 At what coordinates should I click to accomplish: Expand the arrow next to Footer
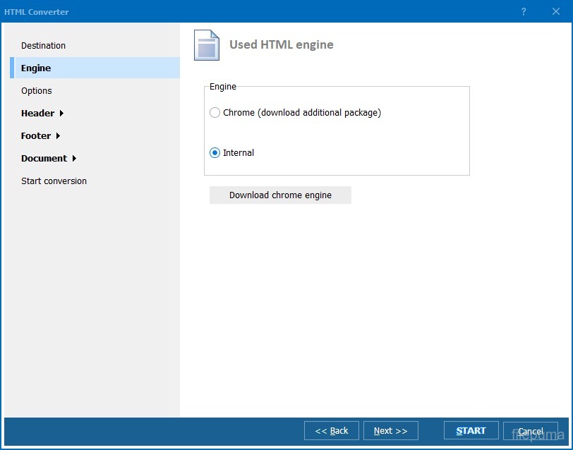[58, 136]
